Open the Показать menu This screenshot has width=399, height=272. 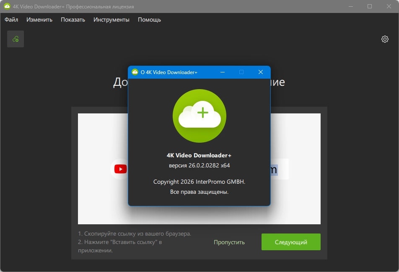[x=73, y=20]
